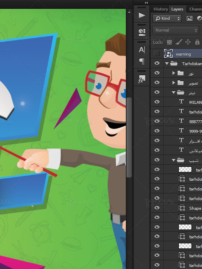Click the نور group folder icon
Image resolution: width=202 pixels, height=269 pixels.
click(x=181, y=73)
